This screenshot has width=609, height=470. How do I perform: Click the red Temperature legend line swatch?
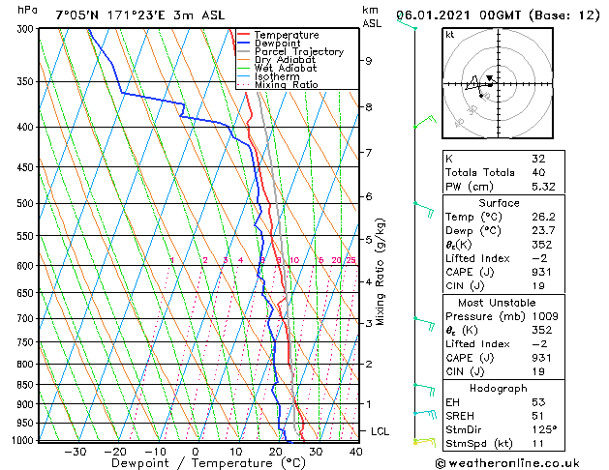click(243, 35)
